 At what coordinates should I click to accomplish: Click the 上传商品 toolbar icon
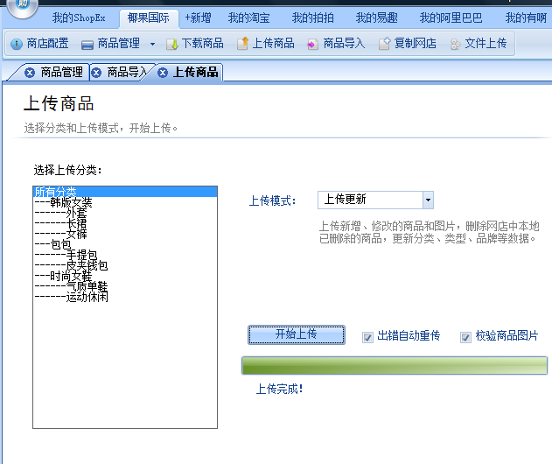click(x=243, y=44)
